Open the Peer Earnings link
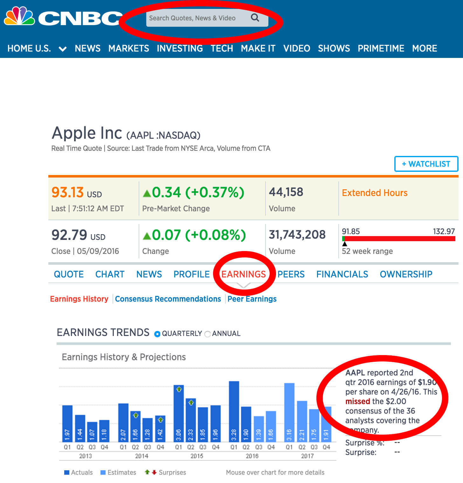463x483 pixels. pyautogui.click(x=252, y=299)
